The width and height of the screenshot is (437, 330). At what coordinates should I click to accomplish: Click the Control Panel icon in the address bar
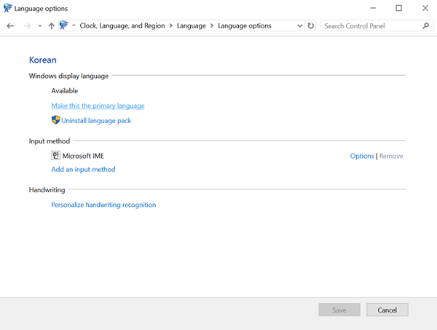[64, 25]
